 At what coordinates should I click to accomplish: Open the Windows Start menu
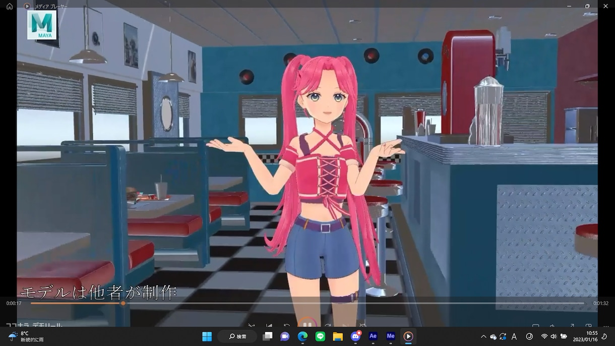coord(207,336)
